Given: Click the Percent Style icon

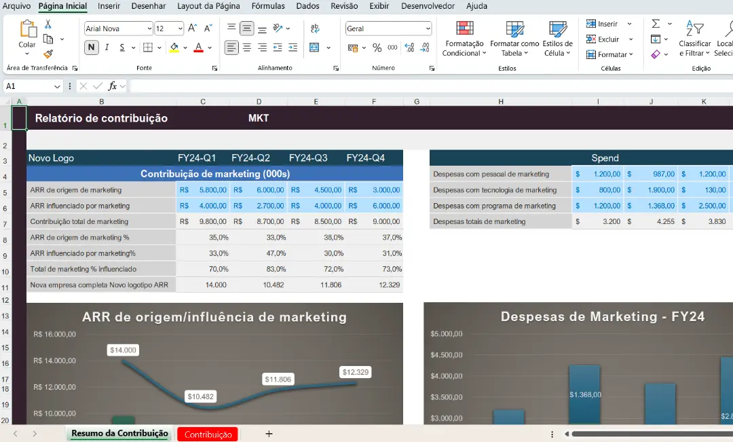Looking at the screenshot, I should click(x=377, y=48).
